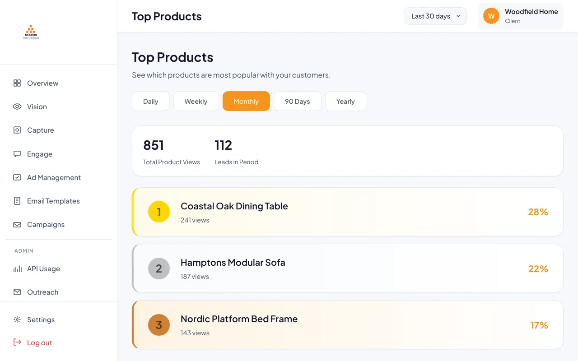This screenshot has width=578, height=361.
Task: Click the Capture camera icon
Action: click(17, 130)
